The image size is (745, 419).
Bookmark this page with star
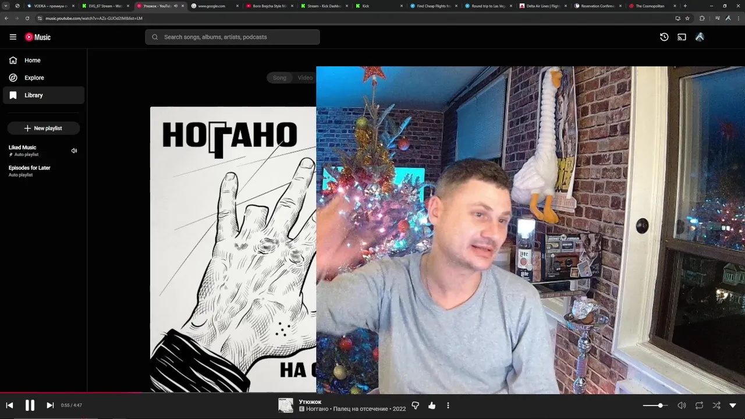(687, 18)
